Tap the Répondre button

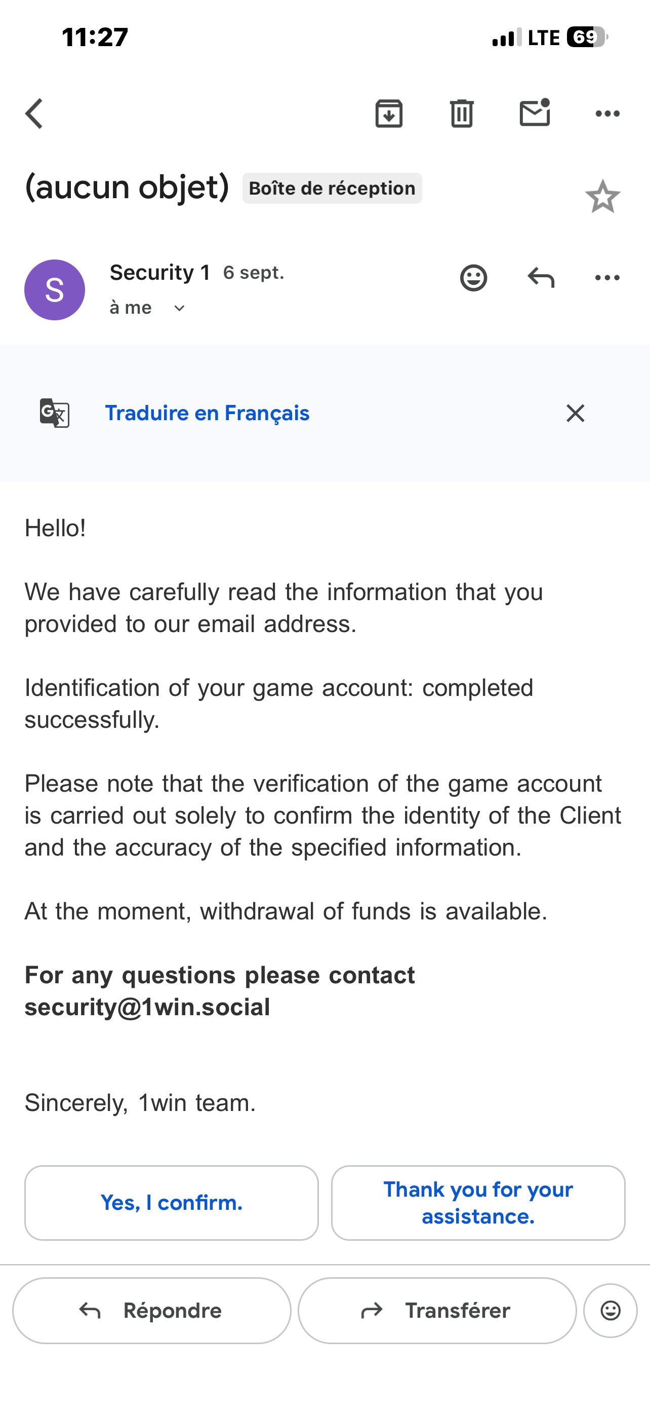[x=152, y=1311]
